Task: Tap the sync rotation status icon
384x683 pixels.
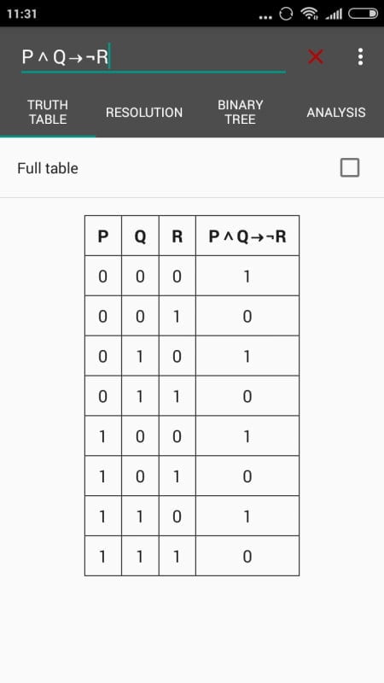Action: [x=286, y=14]
